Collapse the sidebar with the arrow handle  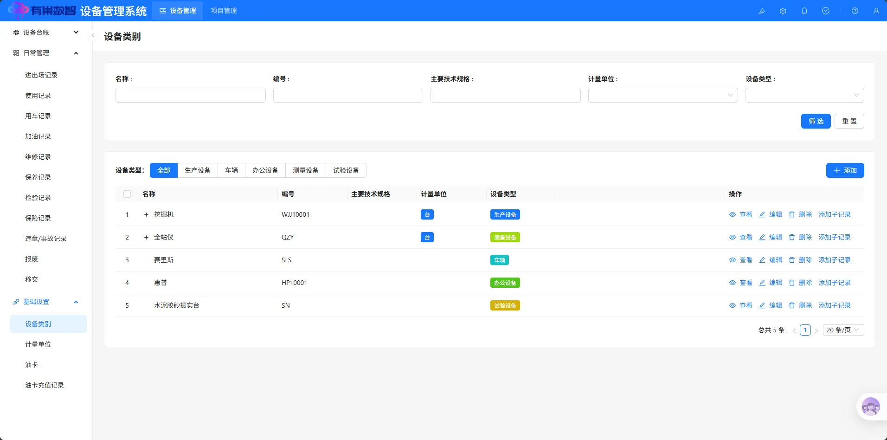pos(93,35)
